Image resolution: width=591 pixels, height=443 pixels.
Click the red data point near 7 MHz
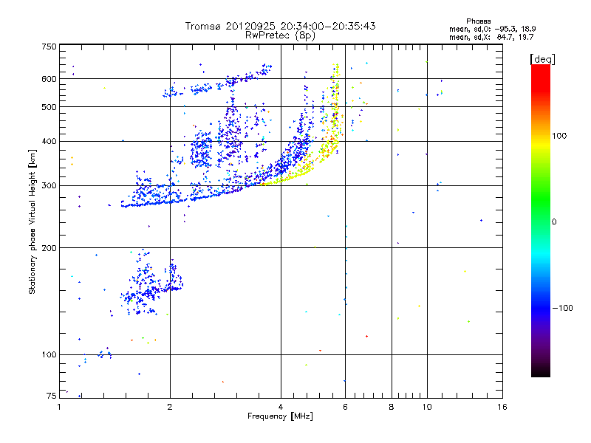[366, 336]
